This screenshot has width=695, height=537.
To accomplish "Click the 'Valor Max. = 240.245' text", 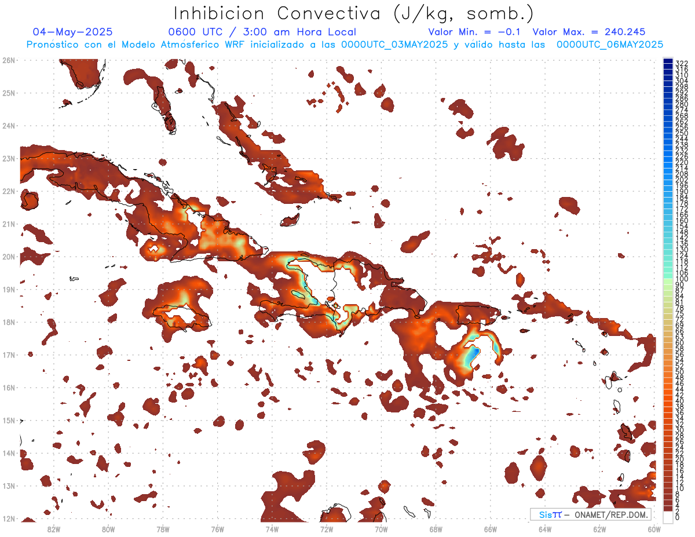I will pos(589,32).
